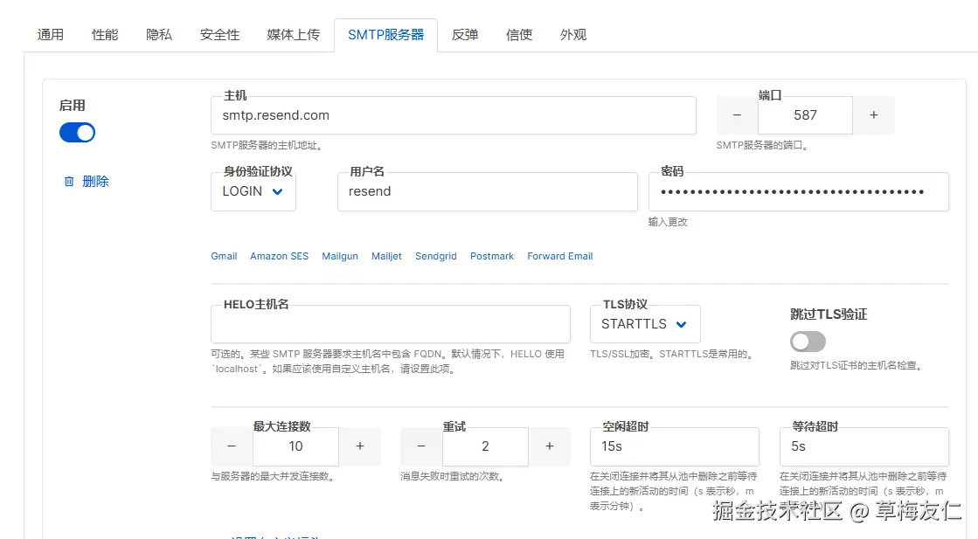
Task: Switch to the 信使 tab
Action: (519, 35)
